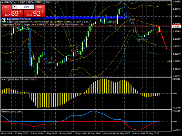The image size is (182, 136).
Task: Click the 'ADR Value= 108' info line
Action: (46, 22)
